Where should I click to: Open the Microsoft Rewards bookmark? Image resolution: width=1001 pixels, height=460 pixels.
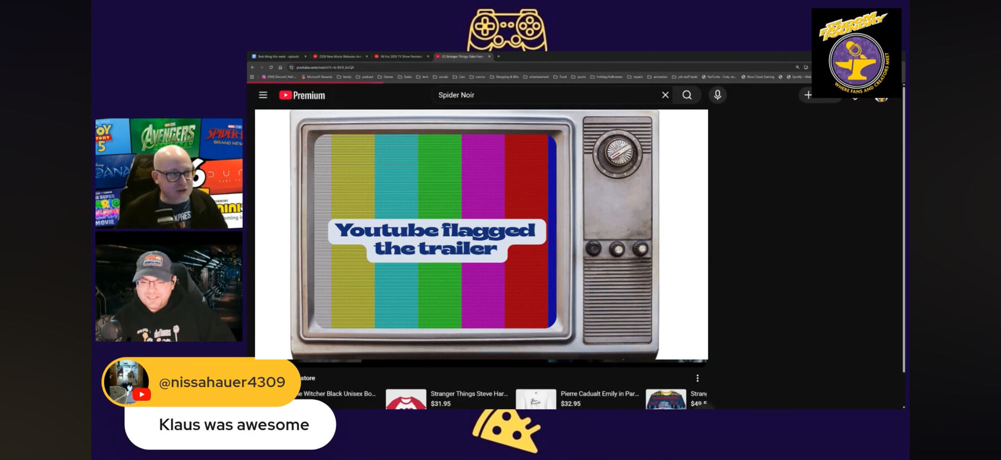[317, 77]
